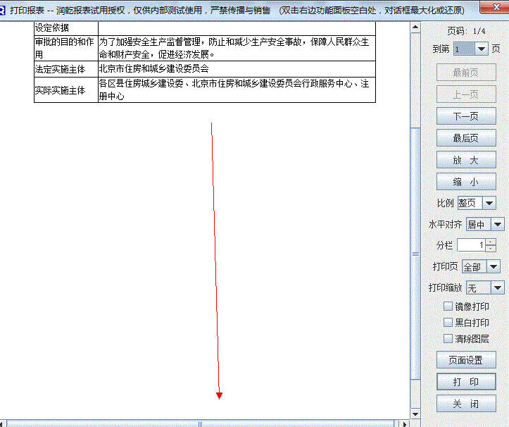
Task: Click the disabled 上一页 previous page button
Action: point(466,94)
